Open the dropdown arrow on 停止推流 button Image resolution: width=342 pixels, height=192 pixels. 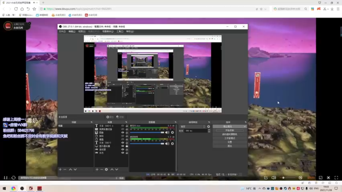pos(245,126)
